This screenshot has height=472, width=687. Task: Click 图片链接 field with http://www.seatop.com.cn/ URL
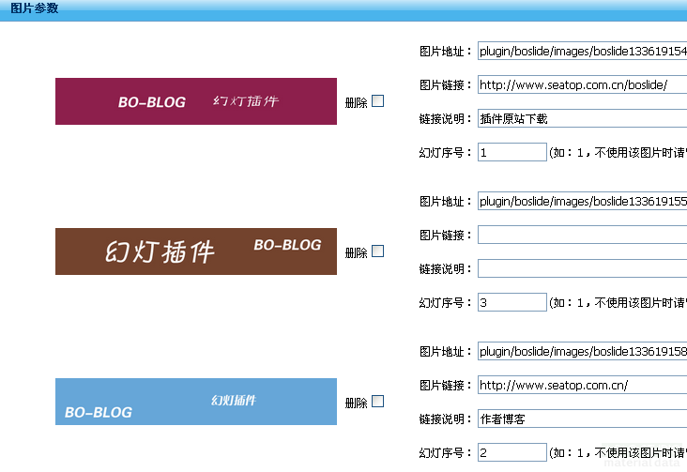(x=582, y=385)
